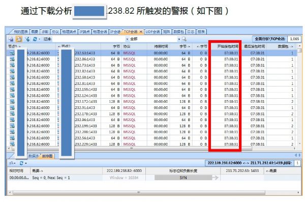
Task: Open the 物理会话 tab
Action: pos(100,32)
